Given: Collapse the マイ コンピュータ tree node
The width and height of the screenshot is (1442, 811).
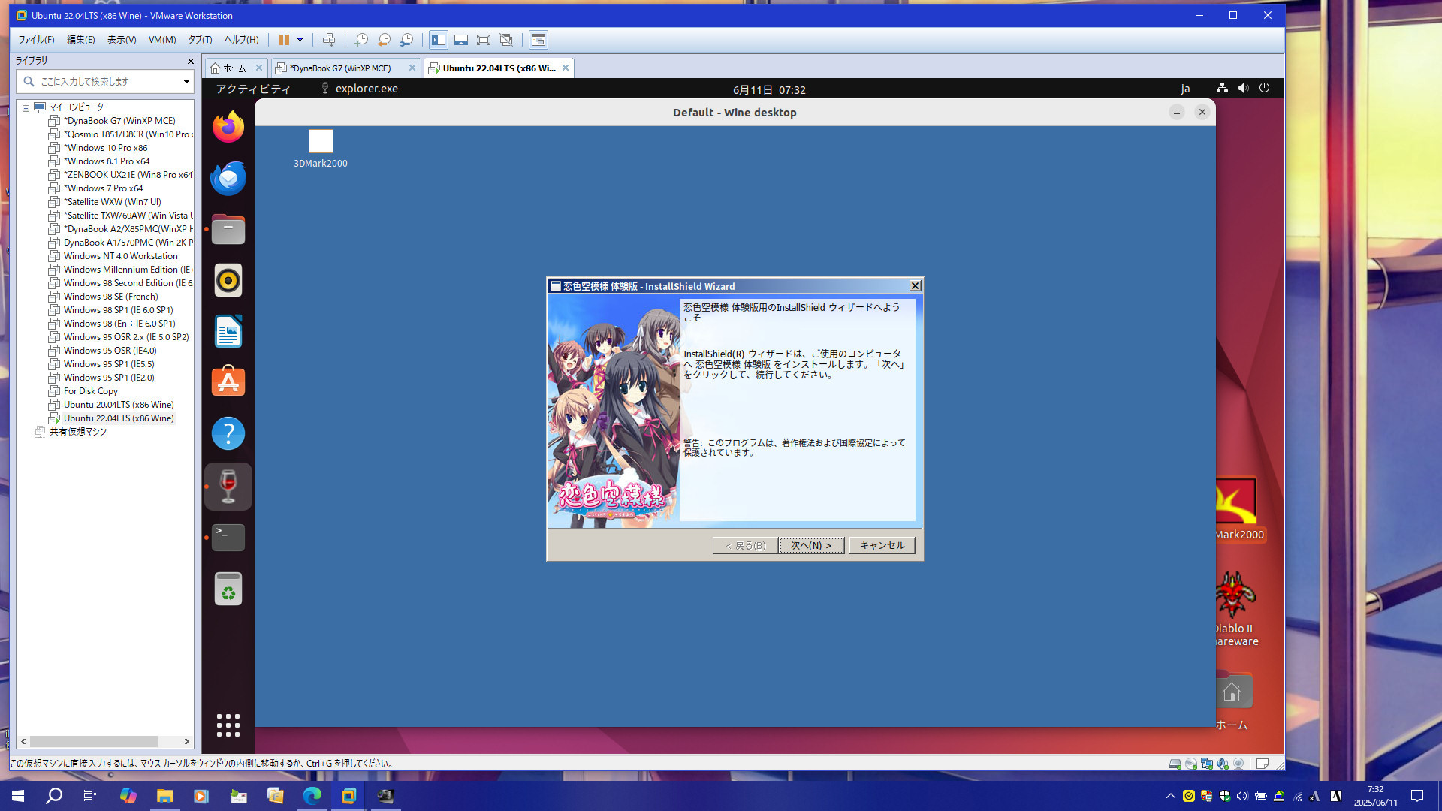Looking at the screenshot, I should [26, 108].
